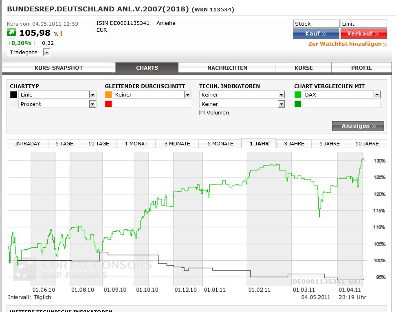Click the green DAX comparison color swatch
The width and height of the screenshot is (396, 312).
pyautogui.click(x=298, y=94)
